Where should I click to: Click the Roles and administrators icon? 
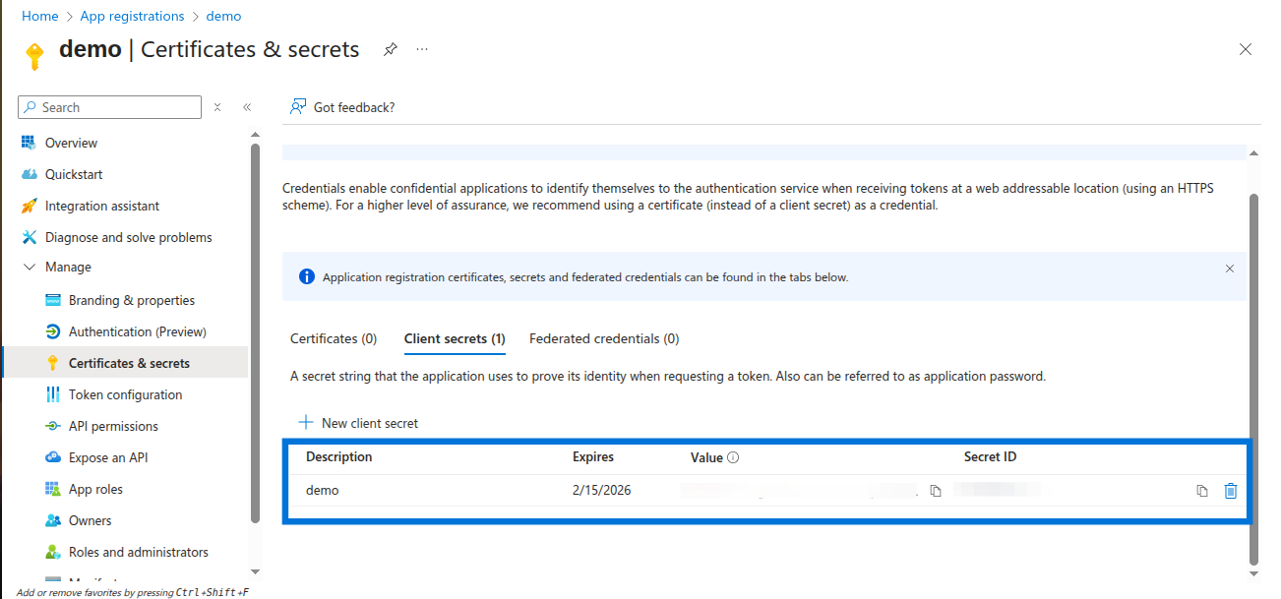point(52,552)
